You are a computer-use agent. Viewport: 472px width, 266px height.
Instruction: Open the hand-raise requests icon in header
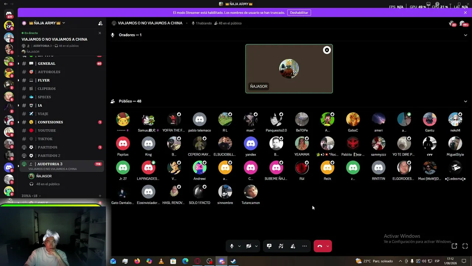[x=452, y=24]
